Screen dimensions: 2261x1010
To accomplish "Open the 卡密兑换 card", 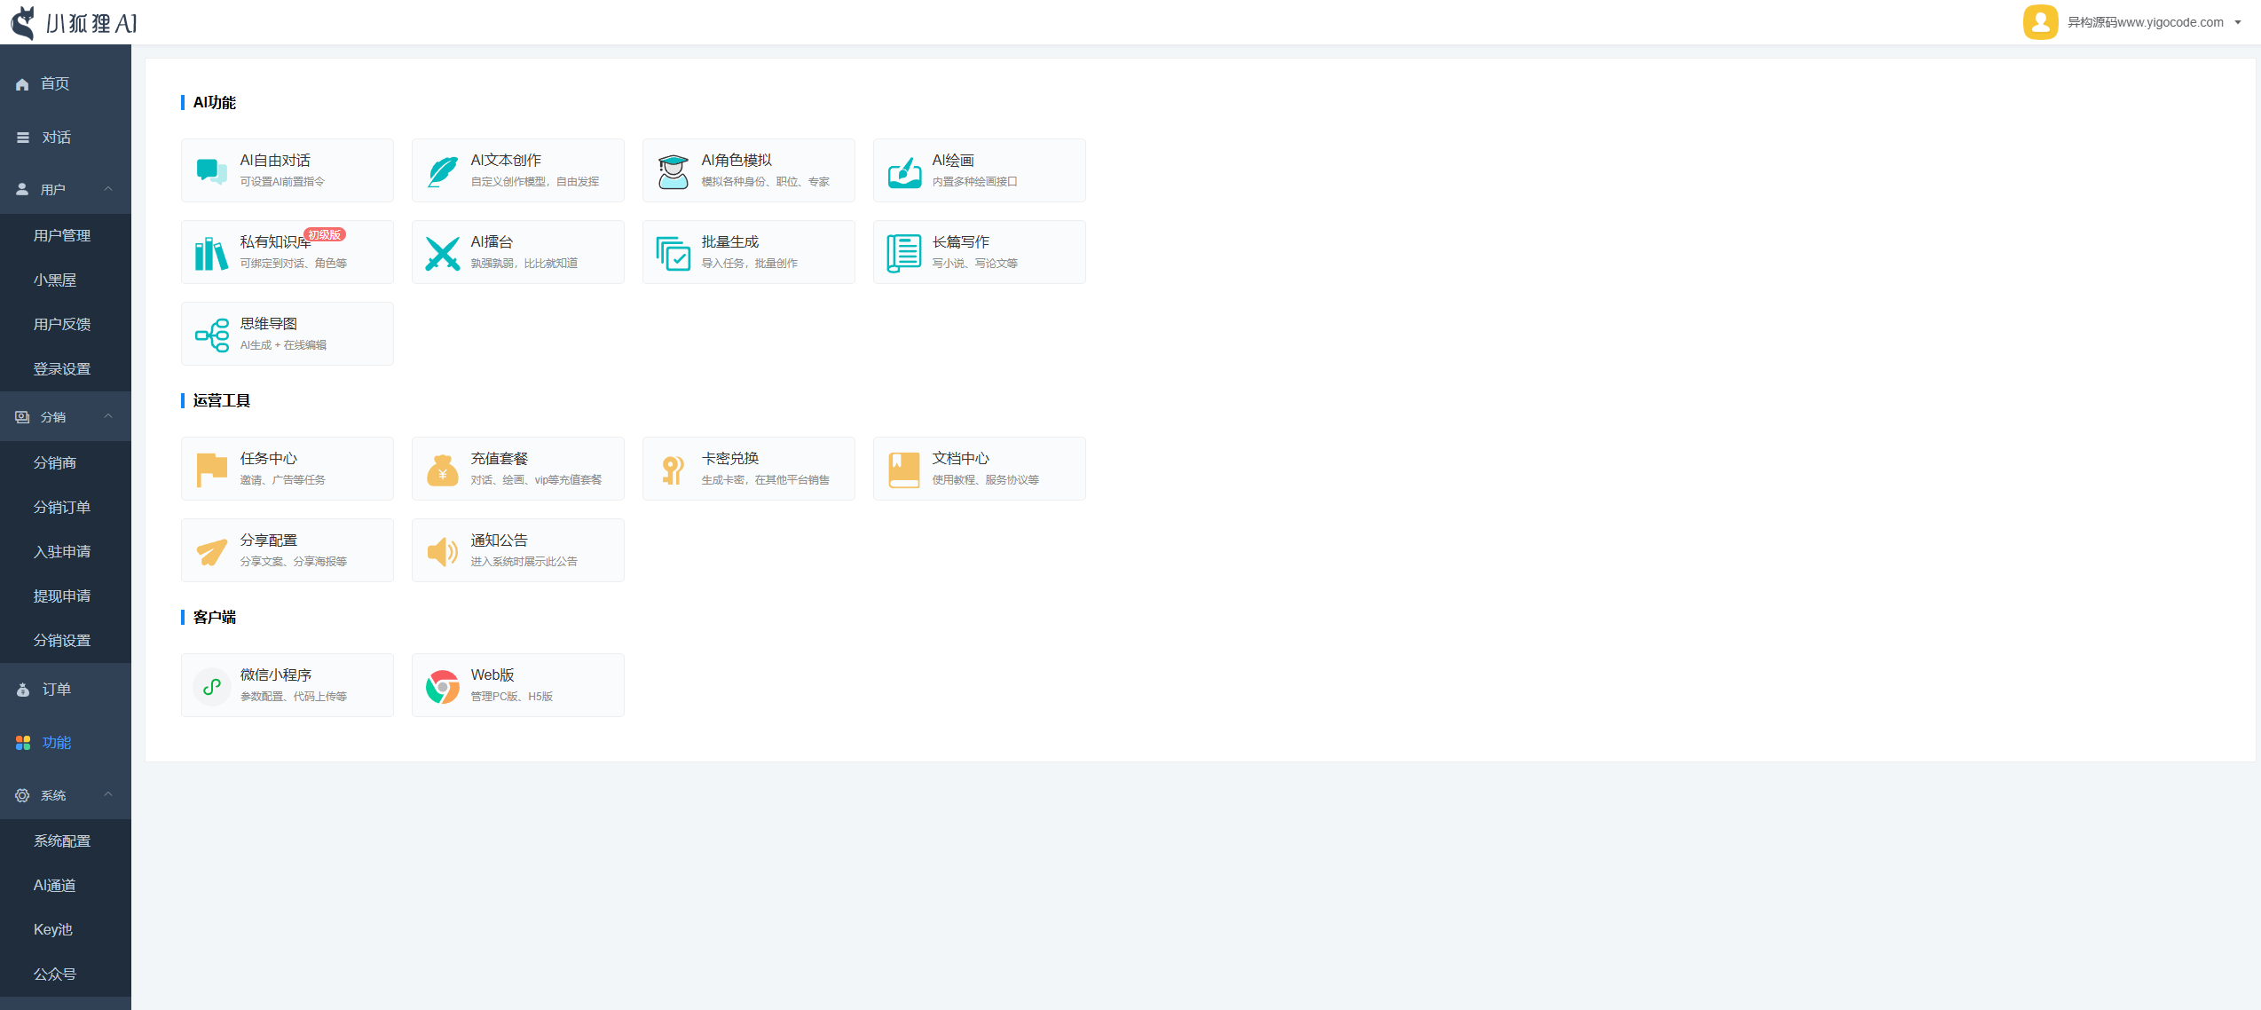I will click(748, 469).
